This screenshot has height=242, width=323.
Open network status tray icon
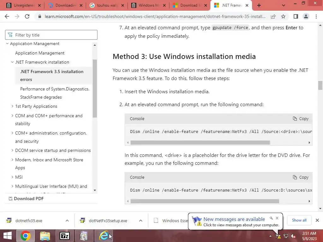click(286, 236)
